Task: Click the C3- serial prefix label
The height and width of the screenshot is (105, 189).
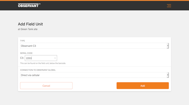Action: 22,58
